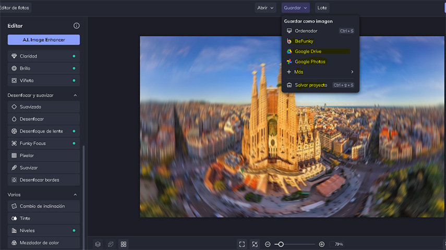Click the 79% zoom percentage field
This screenshot has width=446, height=250.
pyautogui.click(x=339, y=244)
